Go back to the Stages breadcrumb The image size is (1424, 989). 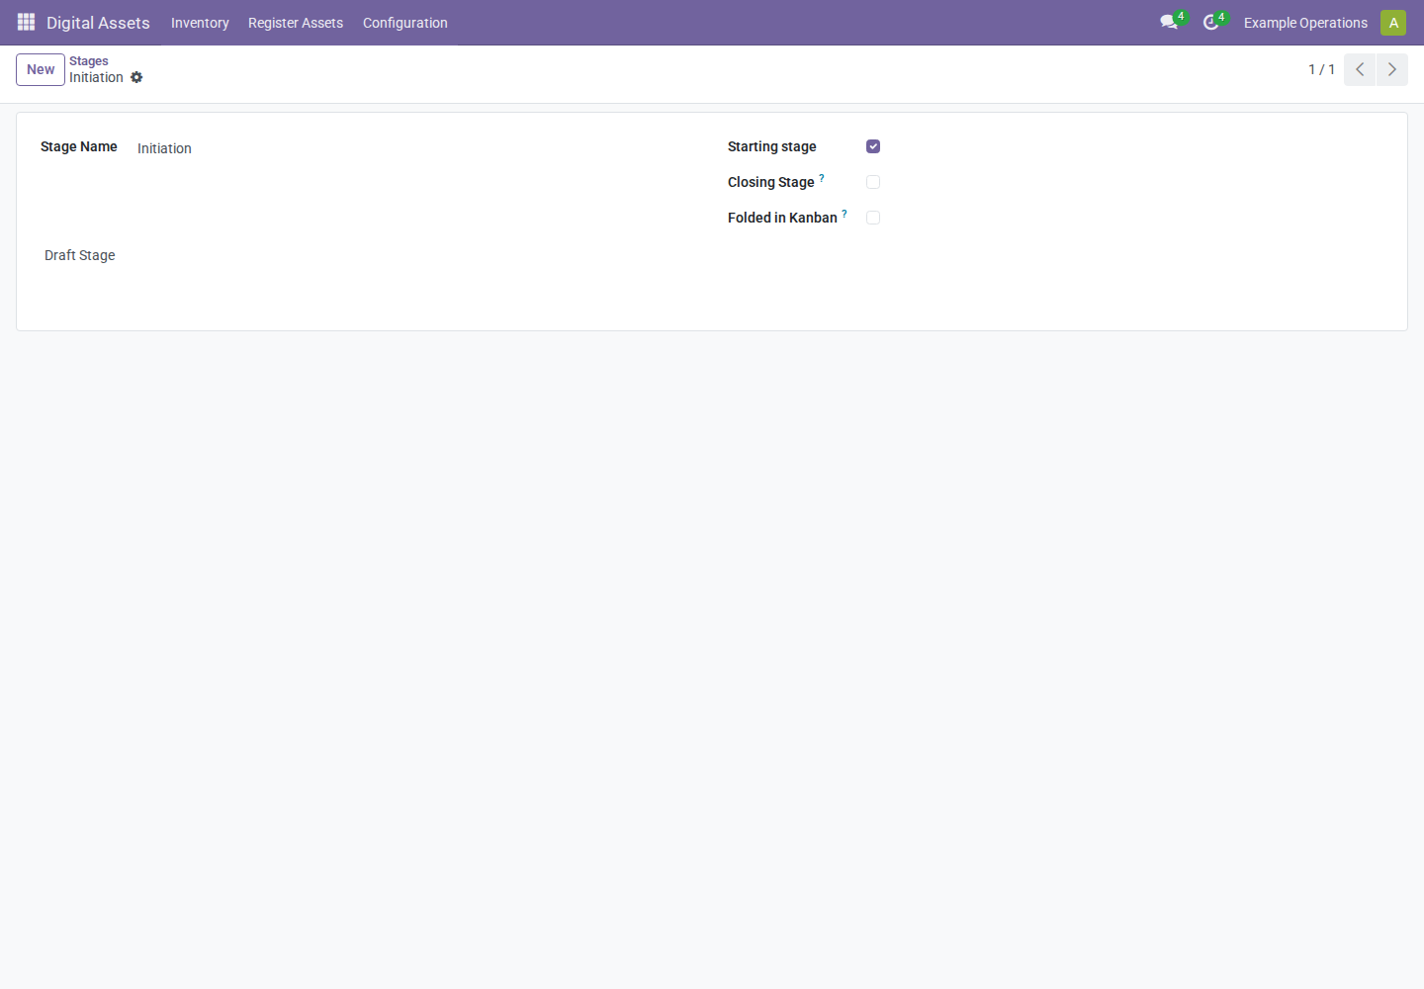pyautogui.click(x=89, y=60)
